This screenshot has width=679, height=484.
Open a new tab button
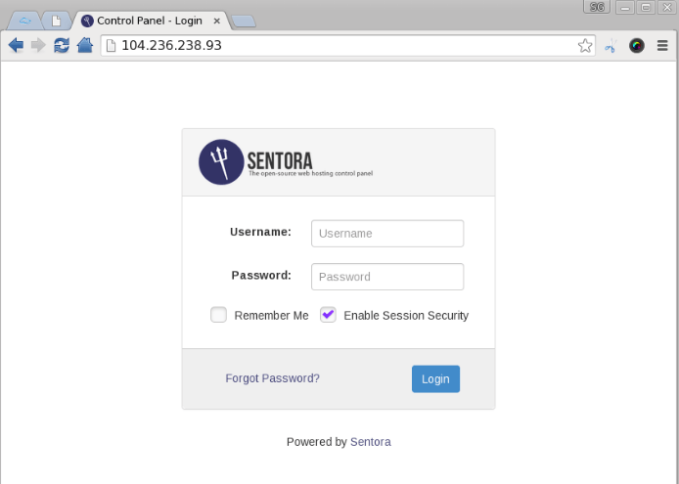point(244,21)
